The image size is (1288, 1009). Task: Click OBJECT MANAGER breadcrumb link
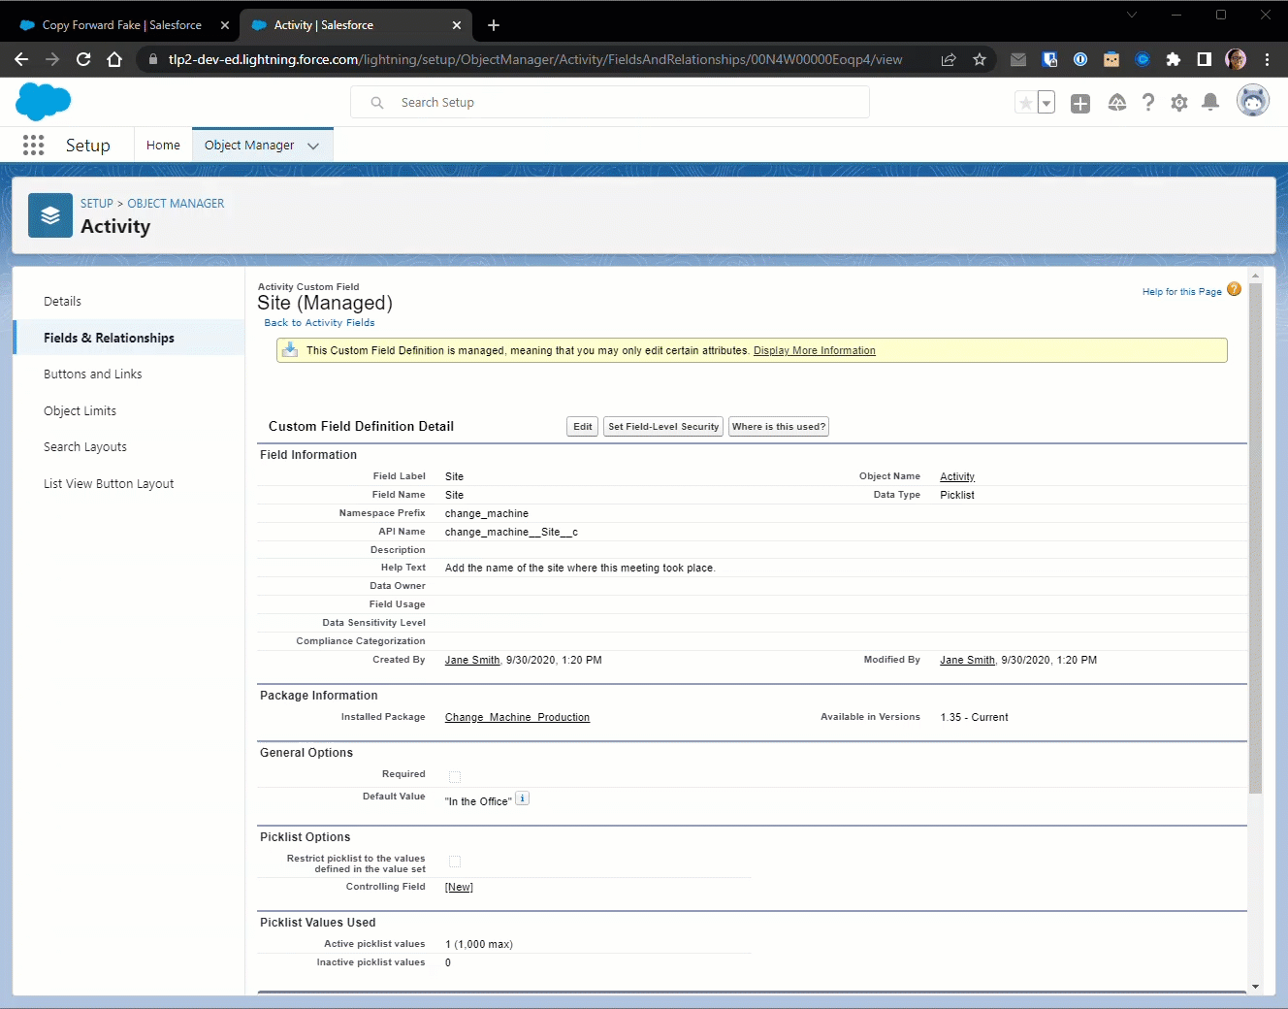point(176,204)
